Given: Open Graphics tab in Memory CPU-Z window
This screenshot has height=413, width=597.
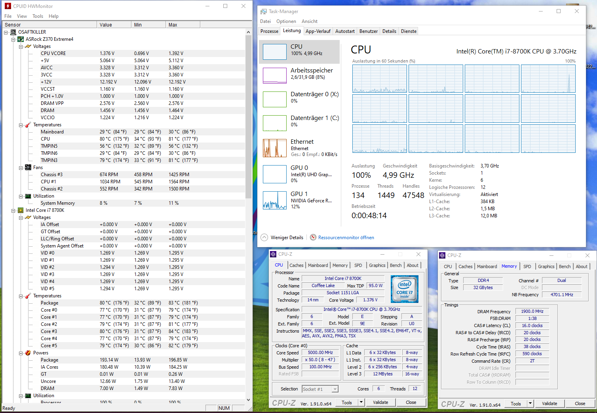Looking at the screenshot, I should (x=546, y=266).
